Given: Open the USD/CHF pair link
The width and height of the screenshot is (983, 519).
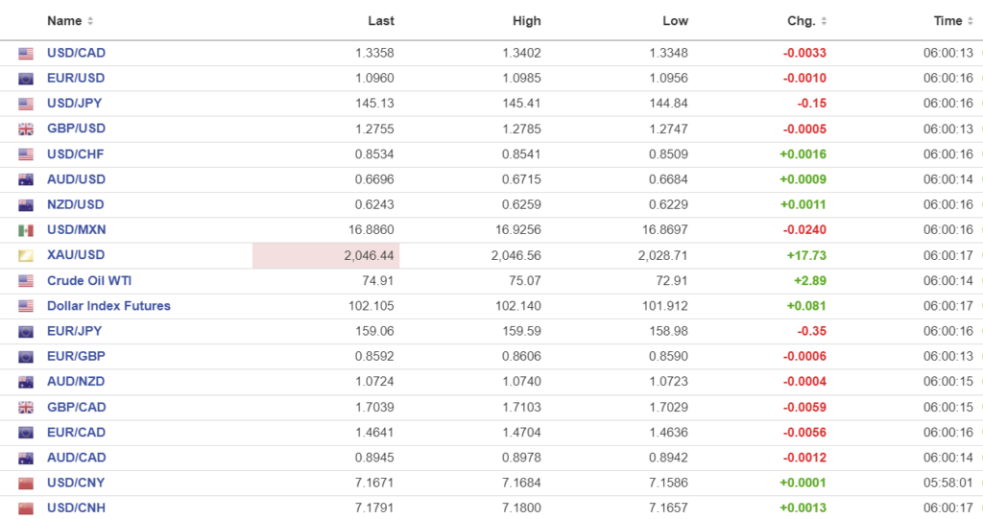Looking at the screenshot, I should pyautogui.click(x=76, y=153).
